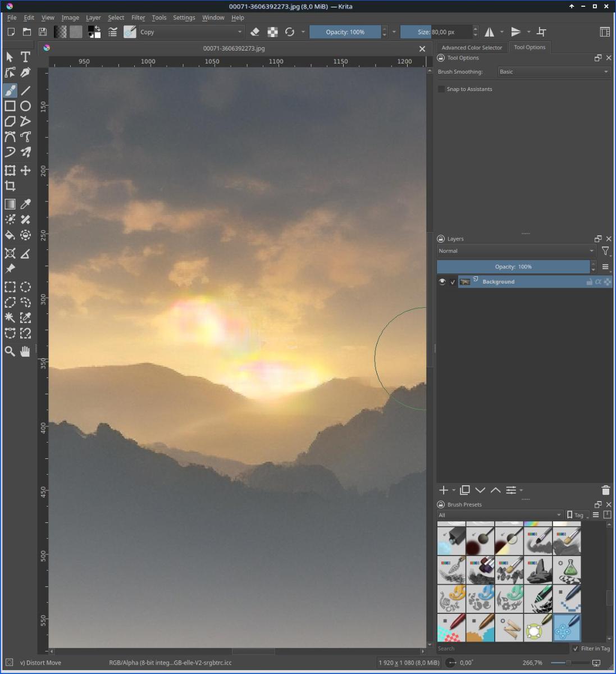
Task: Switch to the Tool Options tab
Action: (x=530, y=47)
